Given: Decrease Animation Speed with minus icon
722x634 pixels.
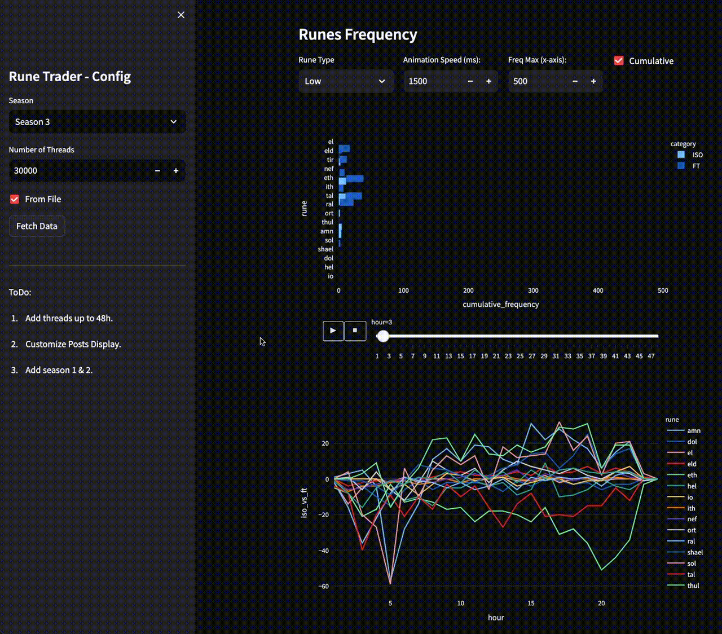Looking at the screenshot, I should coord(470,81).
